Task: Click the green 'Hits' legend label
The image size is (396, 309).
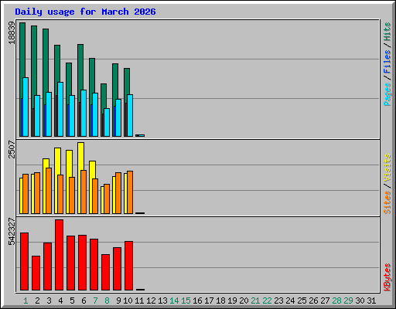Action: point(387,32)
